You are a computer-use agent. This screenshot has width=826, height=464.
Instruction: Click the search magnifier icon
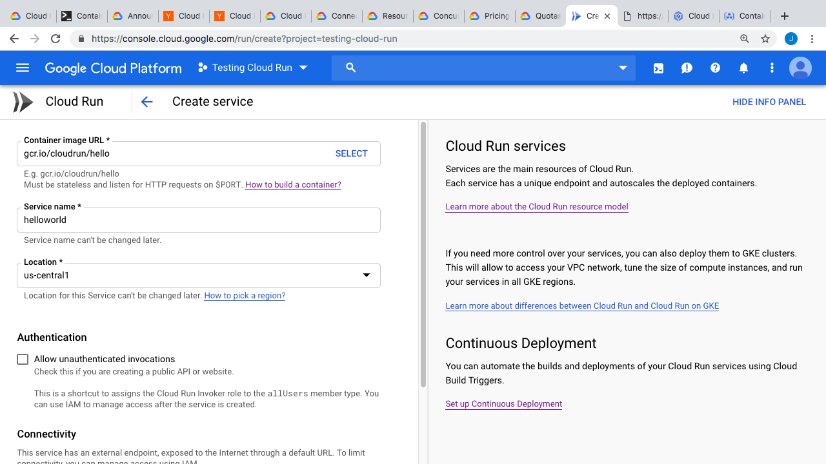(350, 68)
